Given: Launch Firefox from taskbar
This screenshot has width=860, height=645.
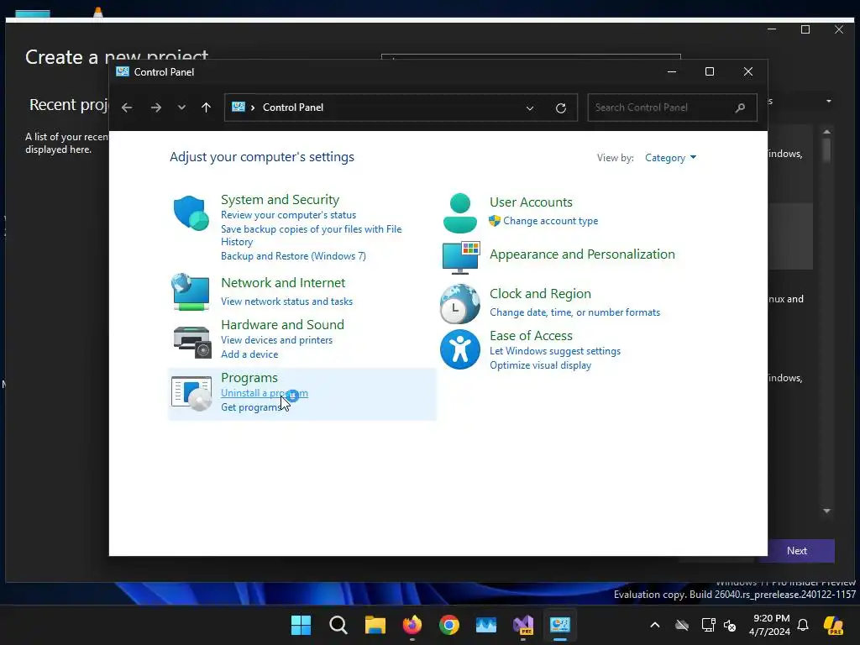Looking at the screenshot, I should pos(412,625).
